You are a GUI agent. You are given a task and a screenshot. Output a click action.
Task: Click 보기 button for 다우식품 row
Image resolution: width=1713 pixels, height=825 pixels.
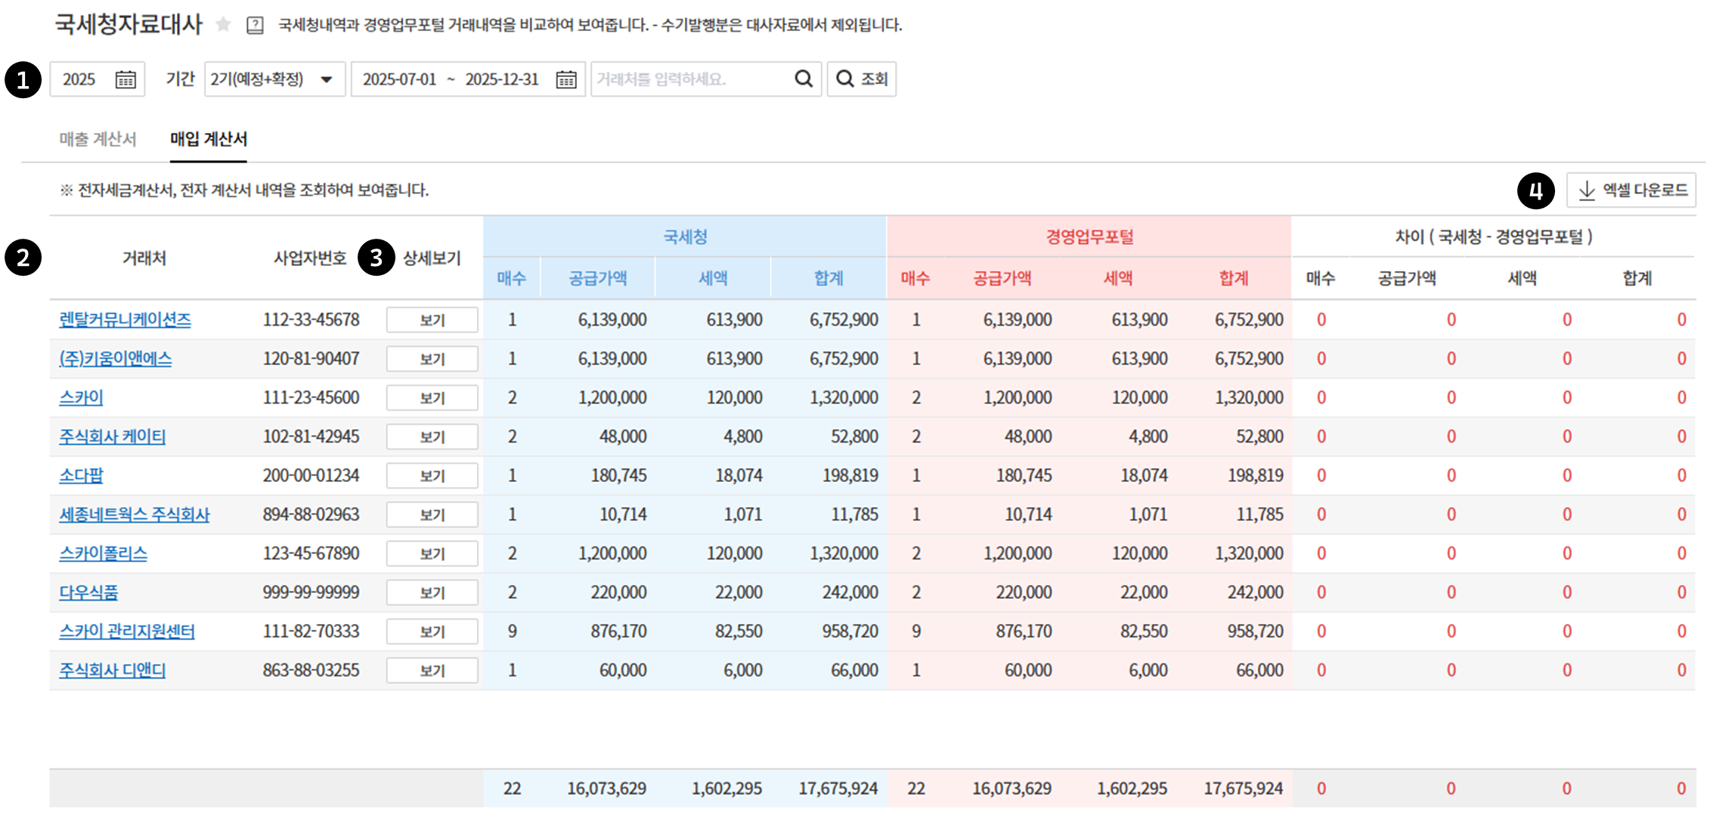click(x=432, y=593)
